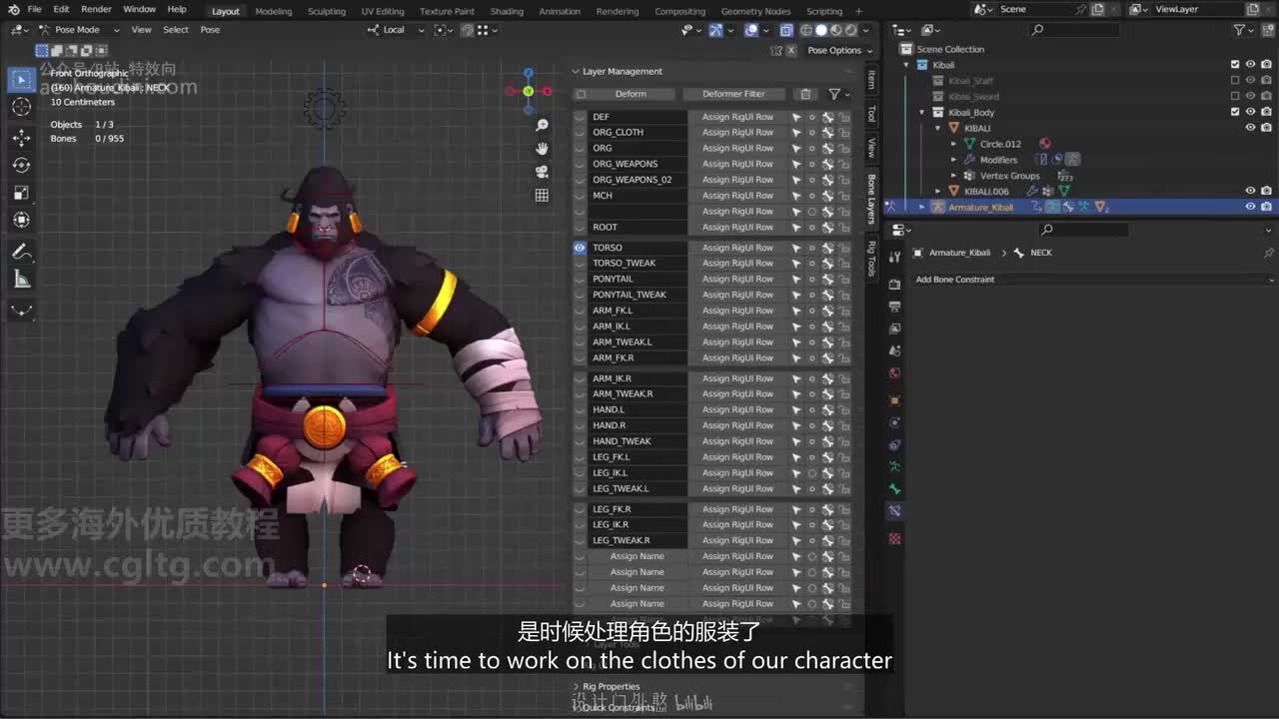Toggle camera view icon in viewport

pos(542,172)
